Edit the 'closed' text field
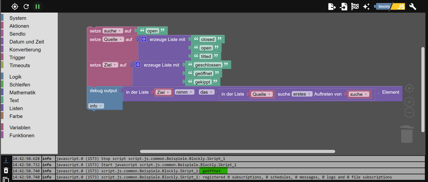The image size is (428, 182). (208, 39)
